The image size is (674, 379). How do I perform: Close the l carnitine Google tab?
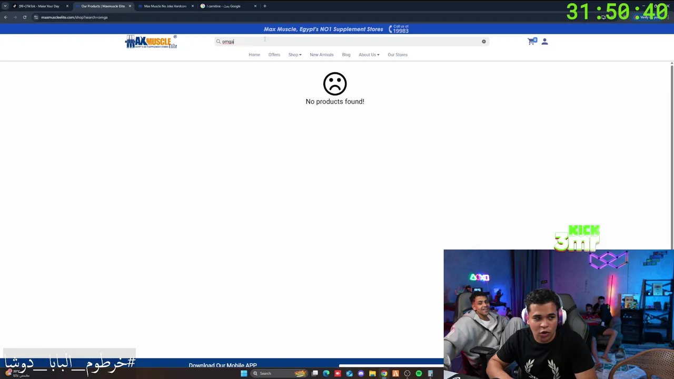tap(255, 6)
